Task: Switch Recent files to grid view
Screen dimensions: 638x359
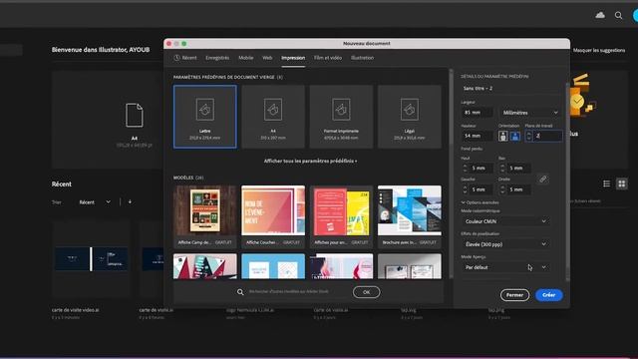Action: pyautogui.click(x=622, y=183)
